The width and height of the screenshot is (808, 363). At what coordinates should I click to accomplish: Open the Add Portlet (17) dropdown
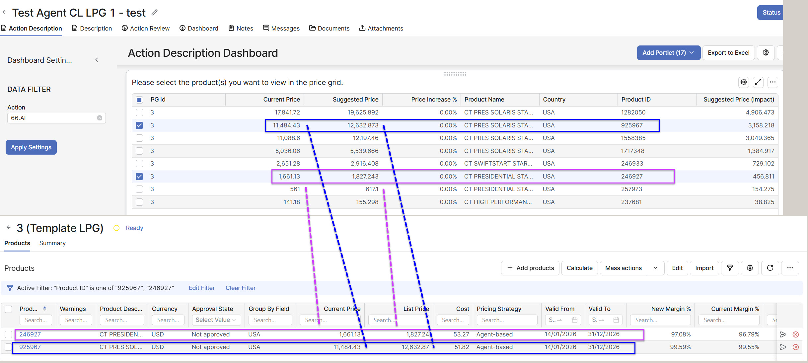(x=668, y=53)
